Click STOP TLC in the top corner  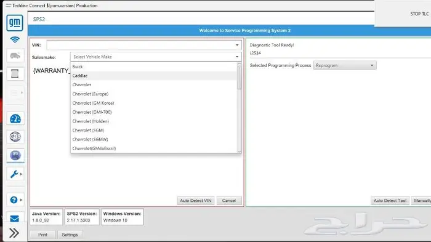[x=419, y=14]
